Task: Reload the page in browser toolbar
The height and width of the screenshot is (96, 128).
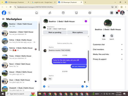Action: pyautogui.click(x=10, y=7)
